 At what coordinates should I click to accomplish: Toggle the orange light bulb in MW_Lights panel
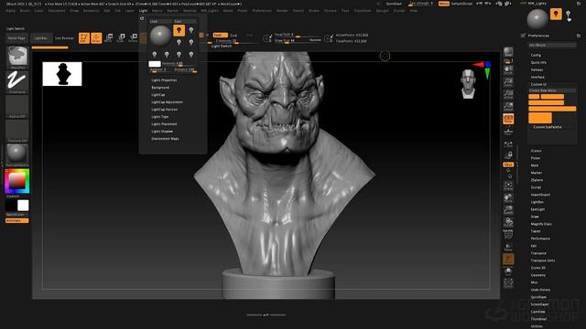coord(556,15)
